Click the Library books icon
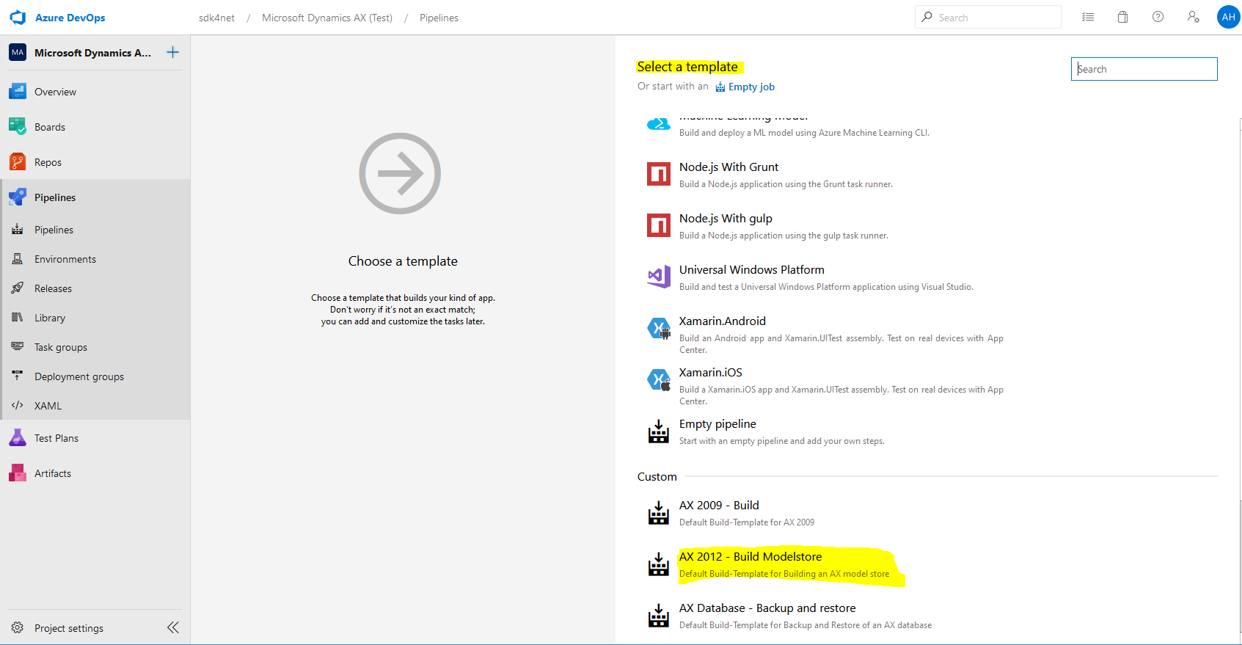The width and height of the screenshot is (1242, 645). [x=18, y=318]
